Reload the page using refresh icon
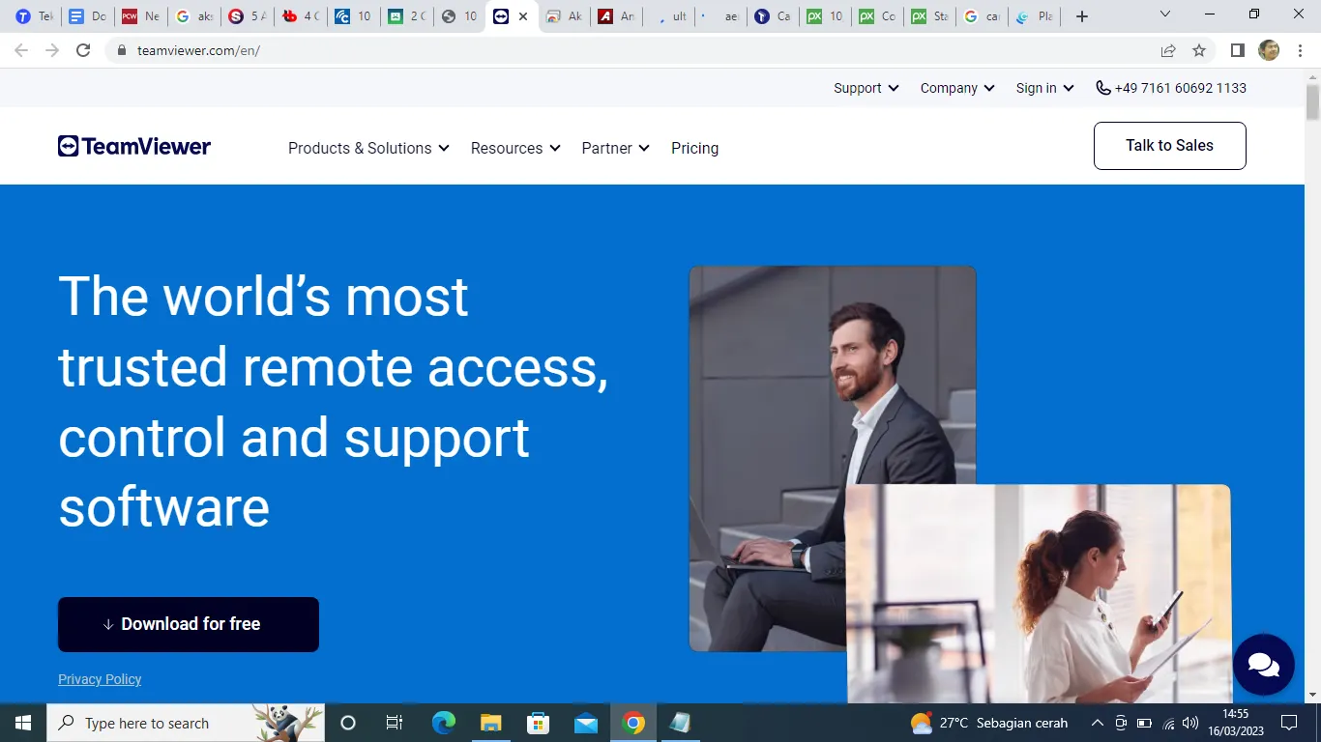1321x742 pixels. (x=83, y=50)
